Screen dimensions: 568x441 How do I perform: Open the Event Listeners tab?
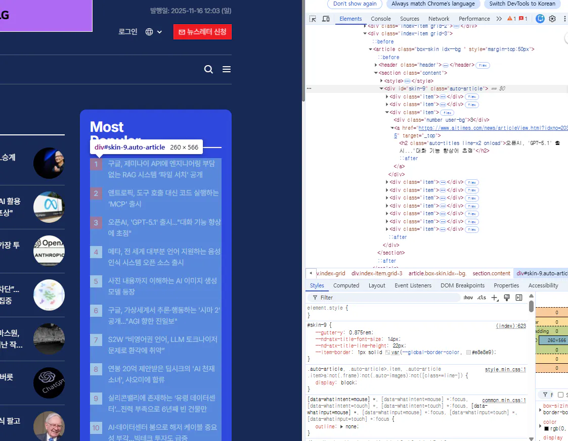413,285
